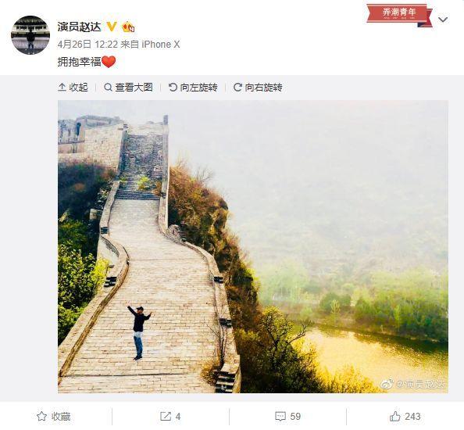Click the crown membership badge icon
The height and width of the screenshot is (430, 464).
(x=128, y=27)
